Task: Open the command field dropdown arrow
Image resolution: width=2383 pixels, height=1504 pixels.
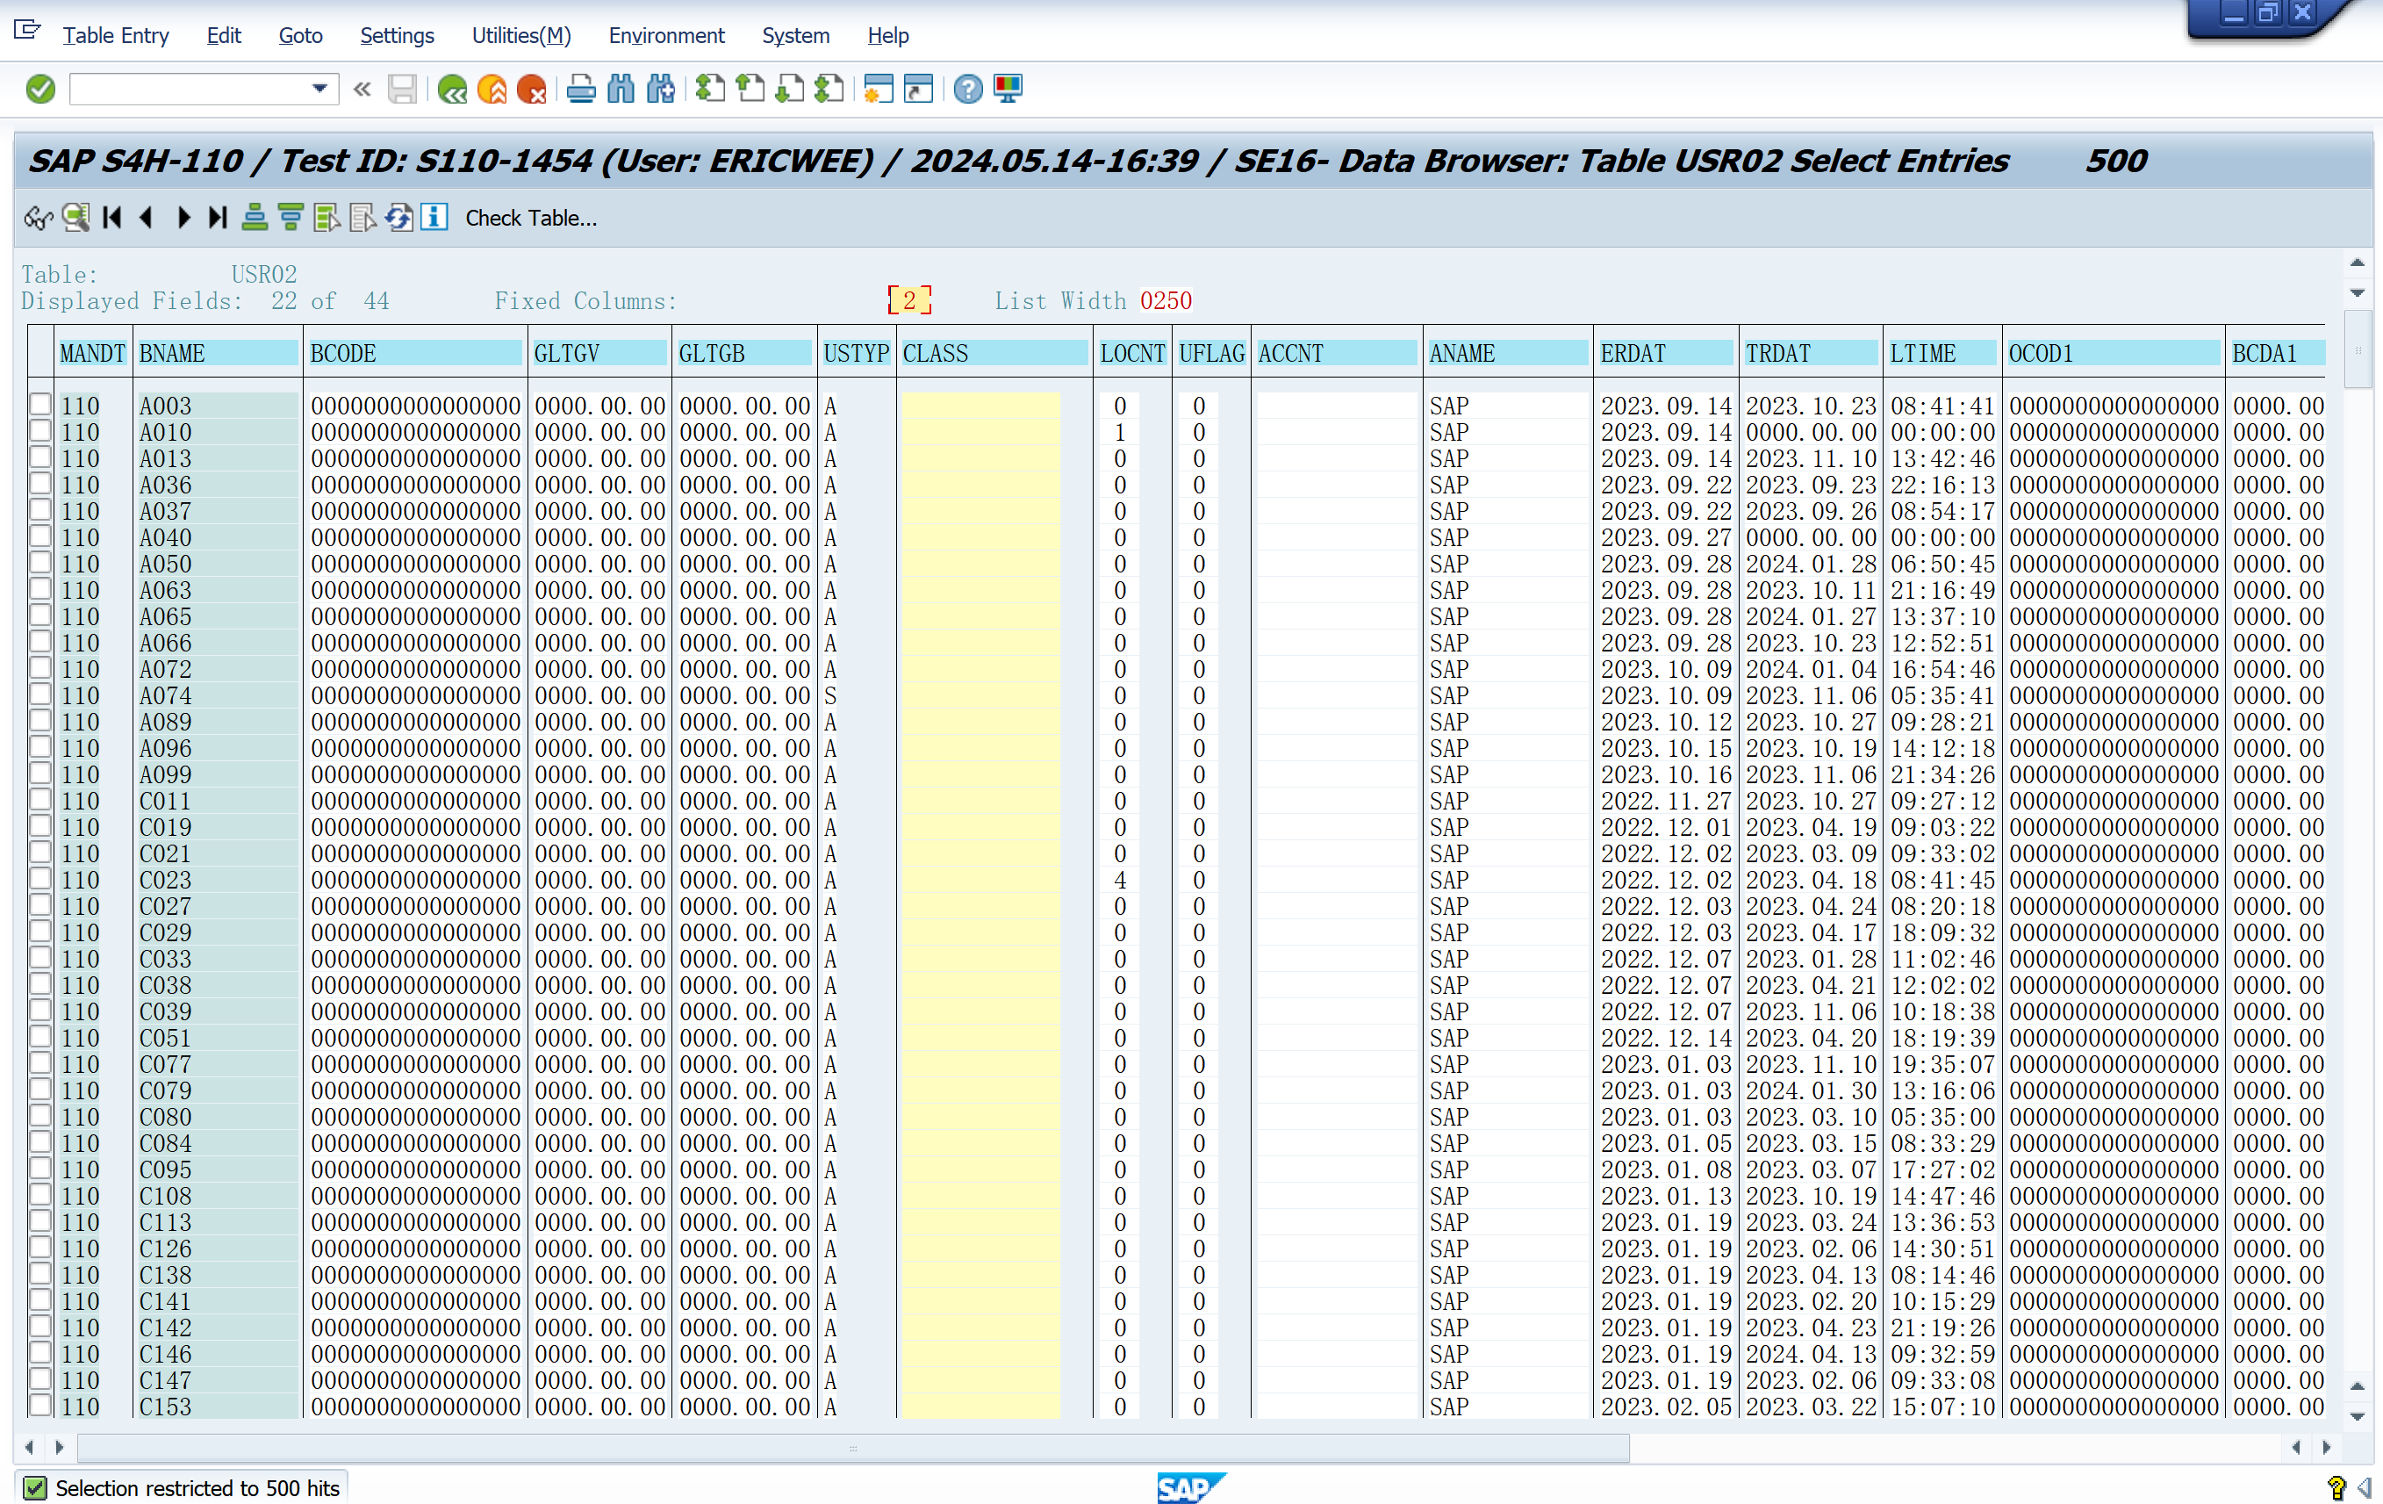Action: (319, 89)
